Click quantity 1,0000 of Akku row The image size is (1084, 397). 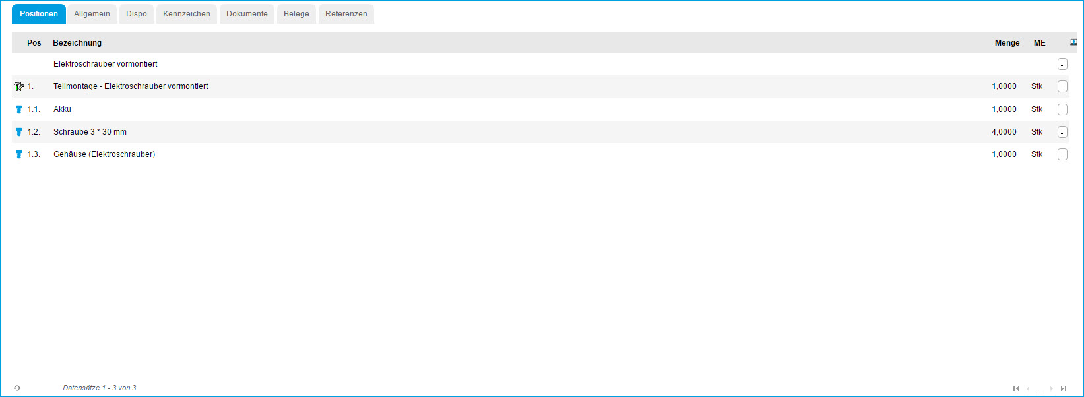pyautogui.click(x=1004, y=109)
